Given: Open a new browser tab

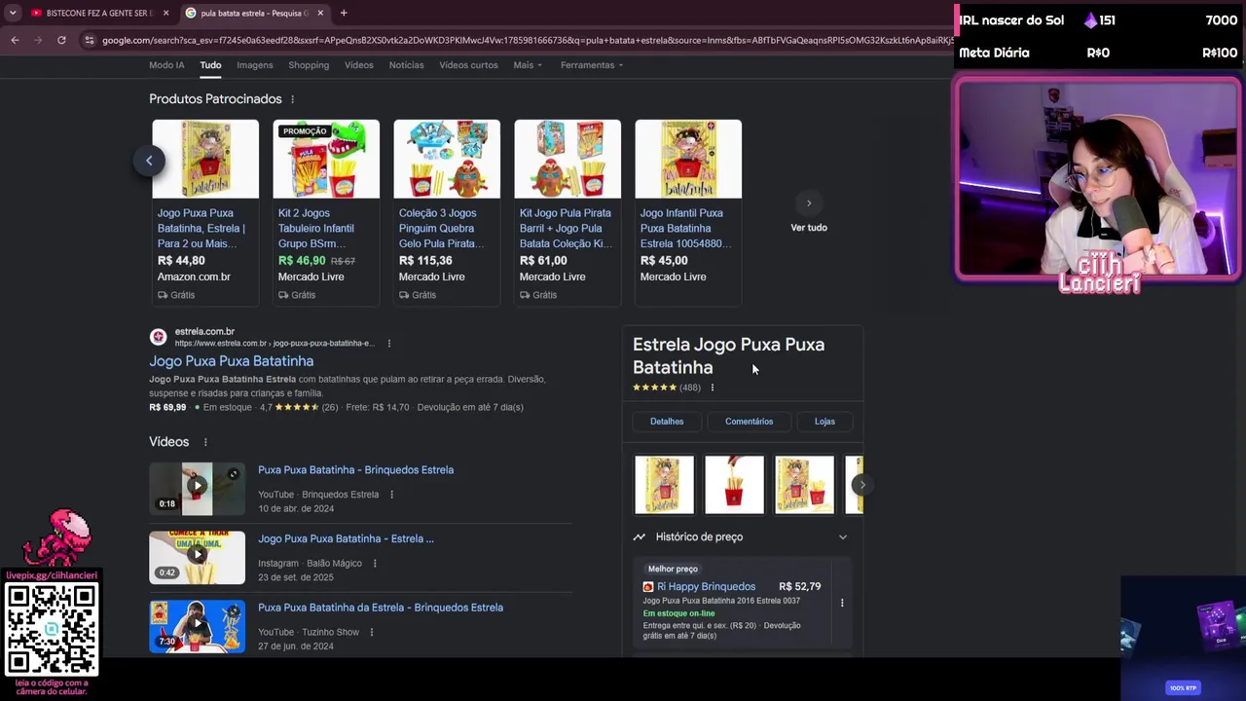Looking at the screenshot, I should pos(344,13).
